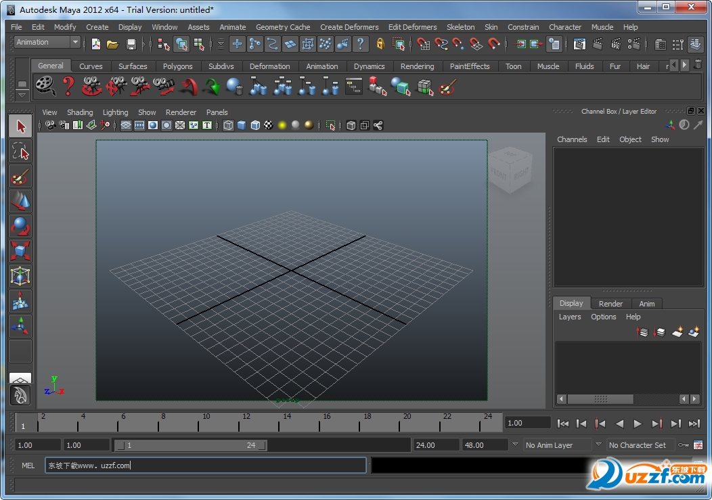Click the red question mark shelf icon
Viewport: 712px width, 500px height.
(68, 86)
